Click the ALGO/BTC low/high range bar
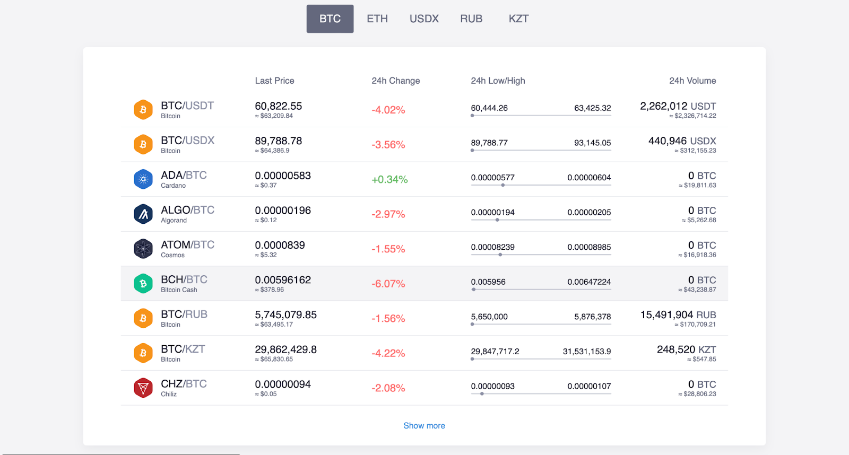The height and width of the screenshot is (455, 849). (541, 220)
